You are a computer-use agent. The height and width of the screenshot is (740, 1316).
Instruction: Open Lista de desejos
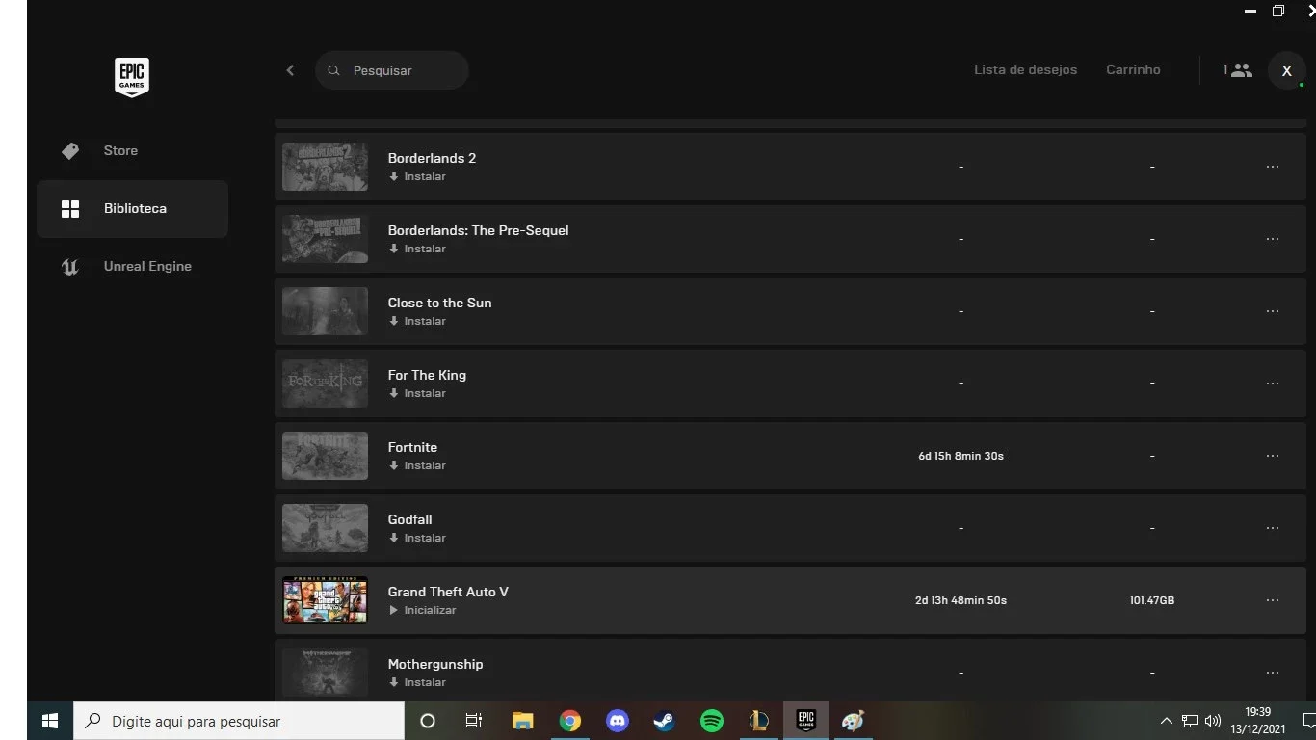(1025, 69)
